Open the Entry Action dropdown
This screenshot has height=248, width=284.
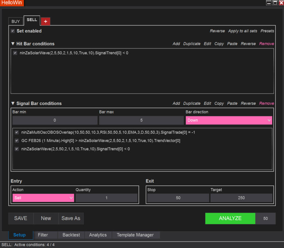(43, 198)
